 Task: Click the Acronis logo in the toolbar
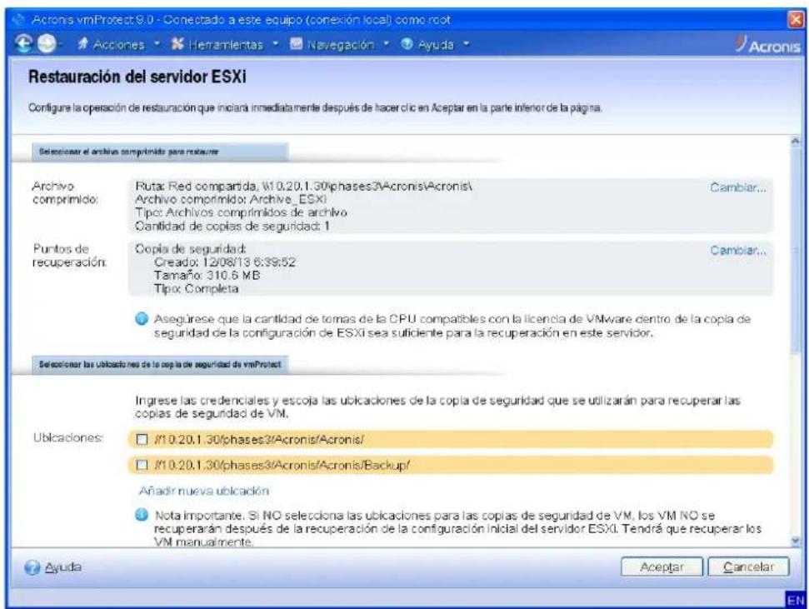767,45
